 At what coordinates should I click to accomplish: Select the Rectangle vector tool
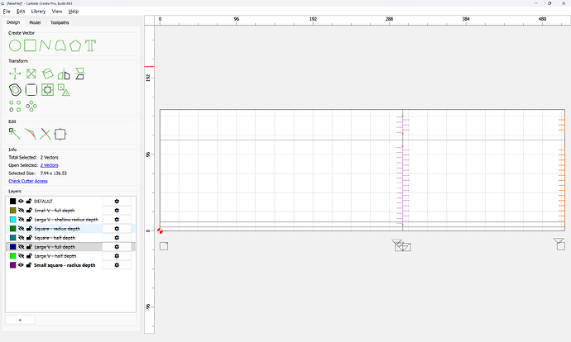click(x=31, y=45)
